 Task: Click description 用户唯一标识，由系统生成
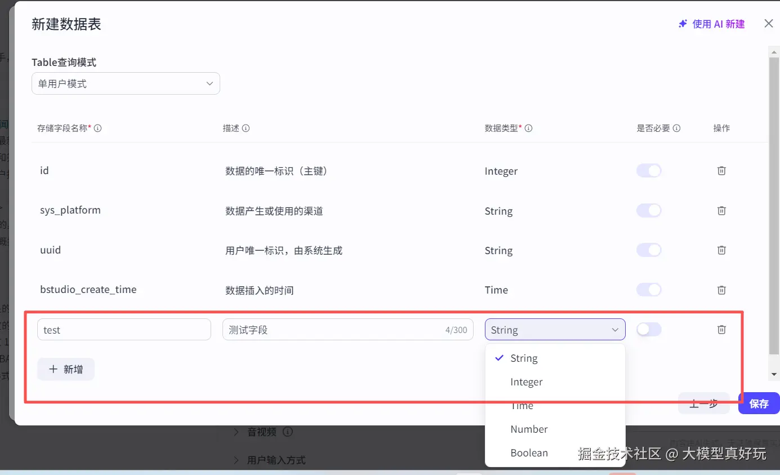(284, 250)
